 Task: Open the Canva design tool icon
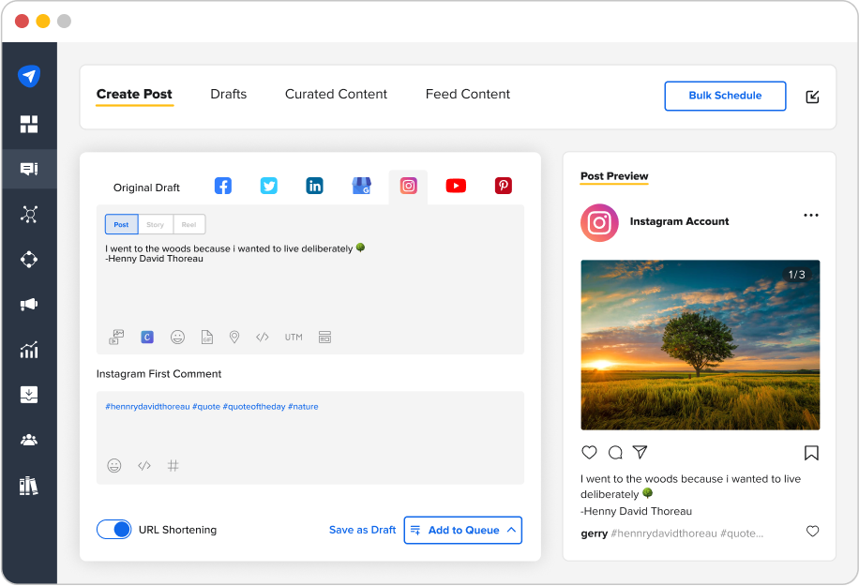146,337
